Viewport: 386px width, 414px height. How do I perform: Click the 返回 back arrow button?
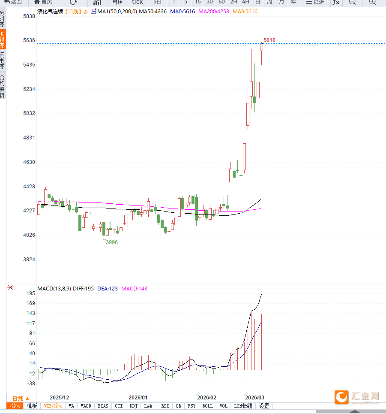13,2
